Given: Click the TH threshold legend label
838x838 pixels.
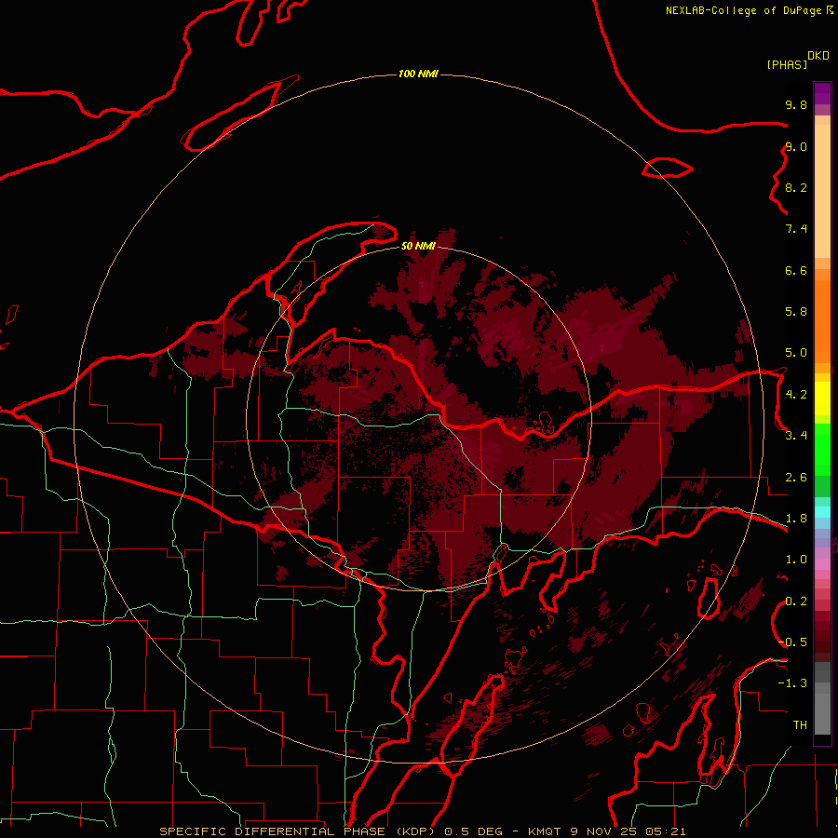Looking at the screenshot, I should coord(800,724).
